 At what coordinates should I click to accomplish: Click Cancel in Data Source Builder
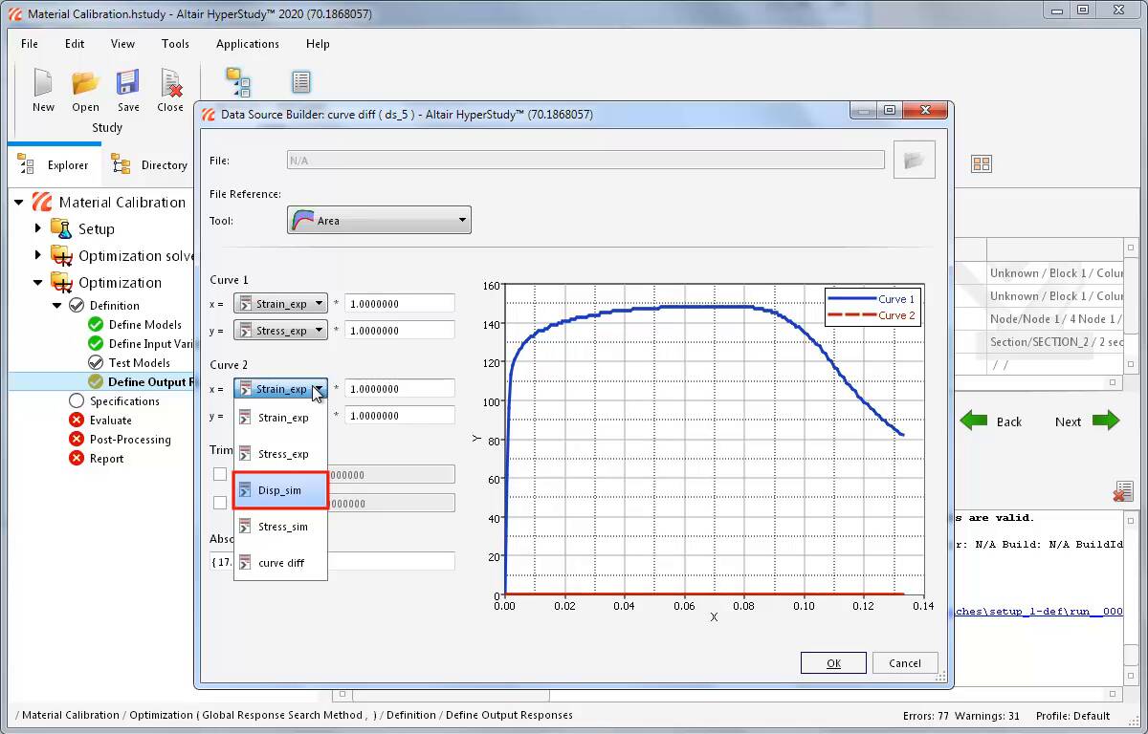(x=905, y=663)
